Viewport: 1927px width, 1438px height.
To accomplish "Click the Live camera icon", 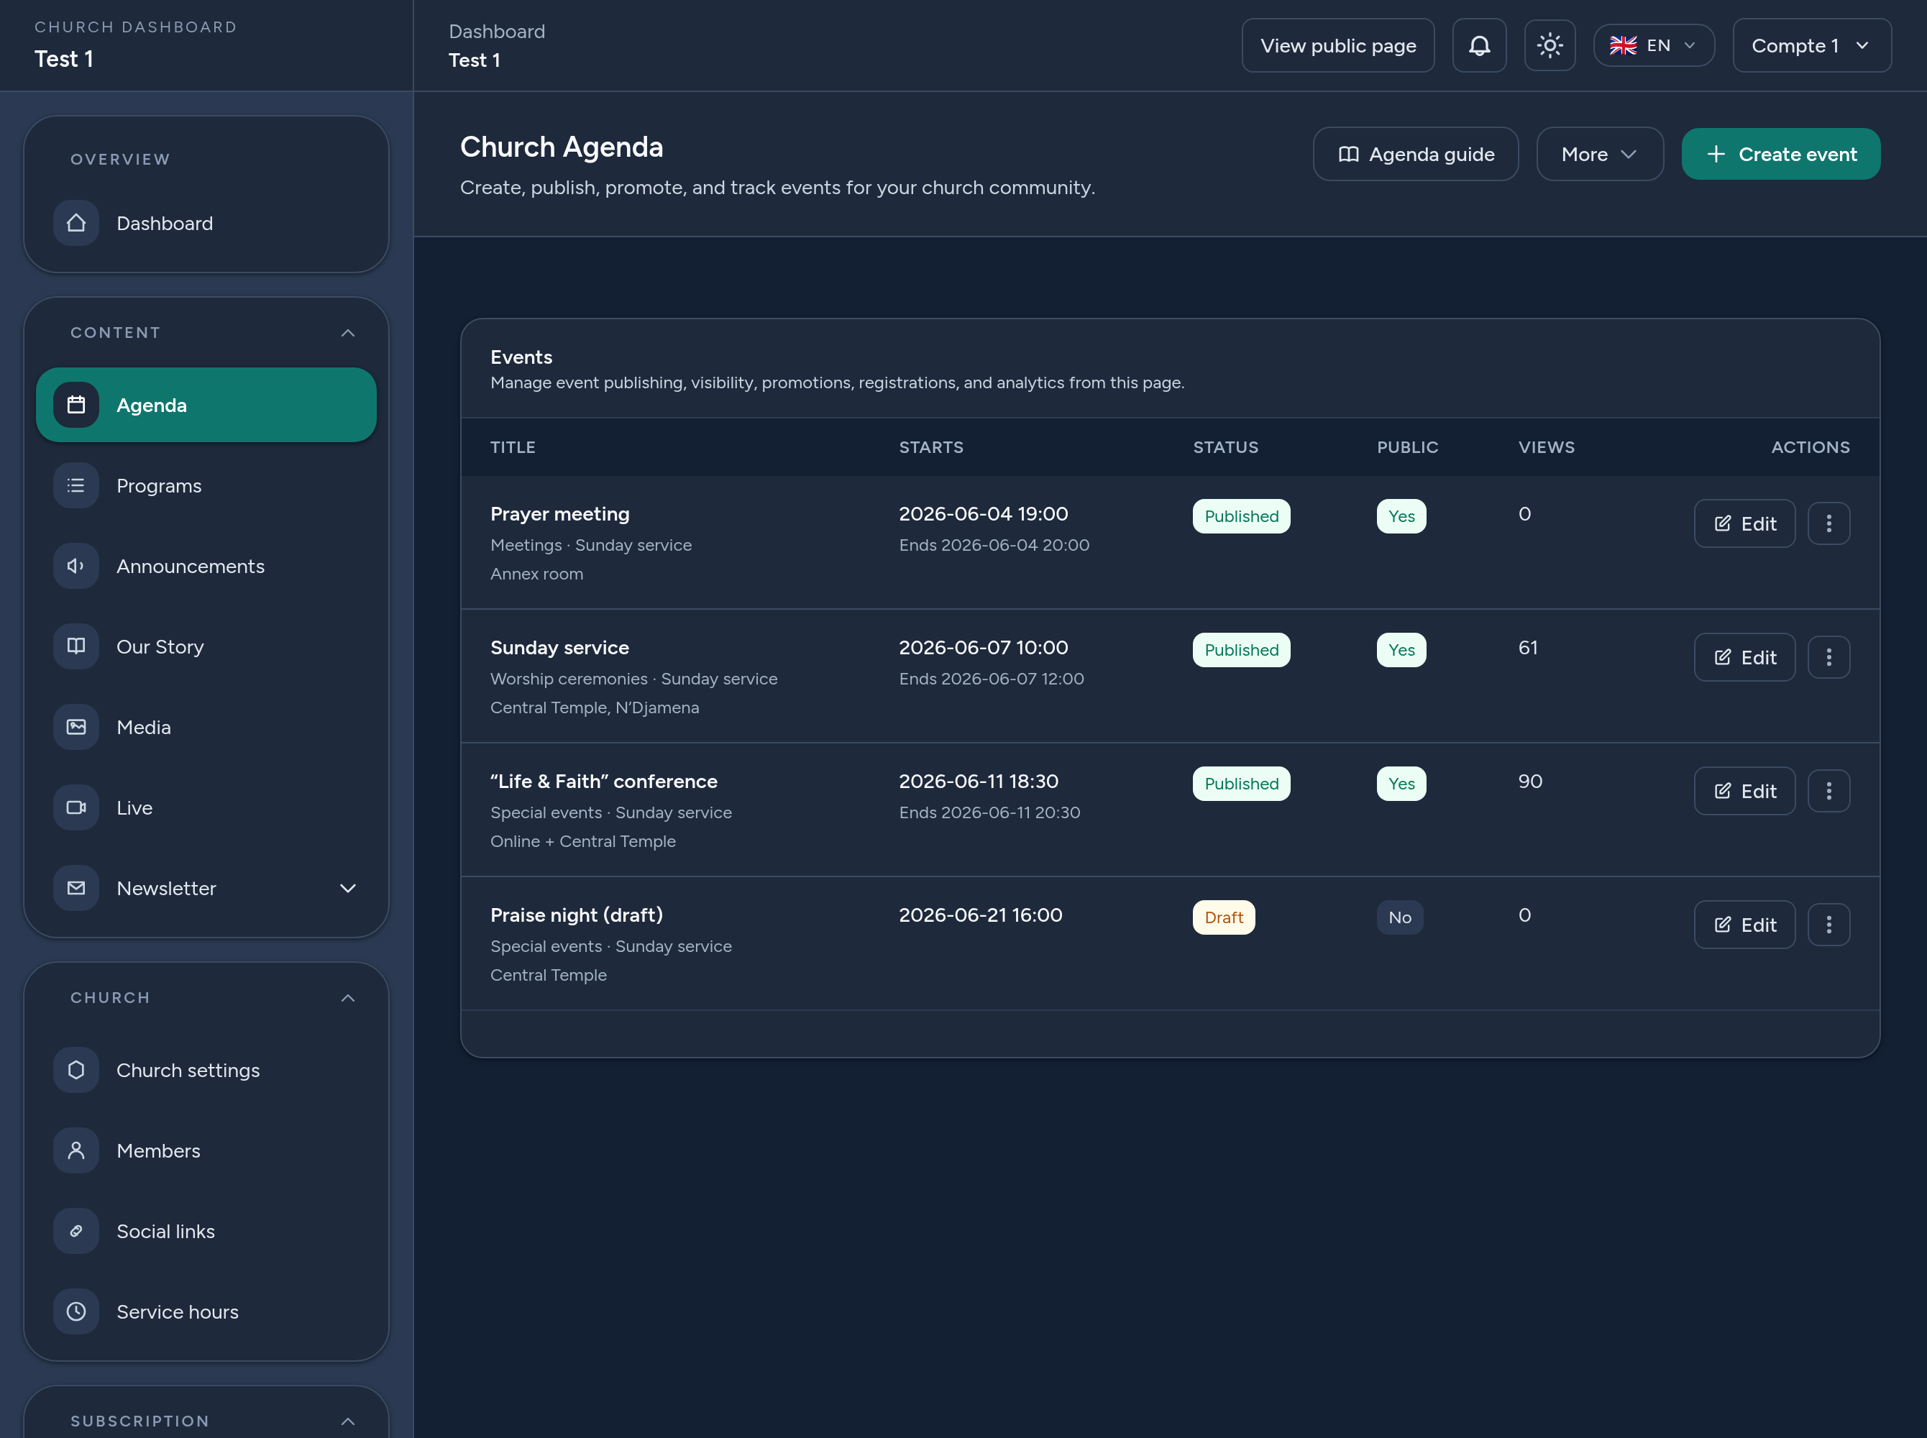I will point(77,807).
